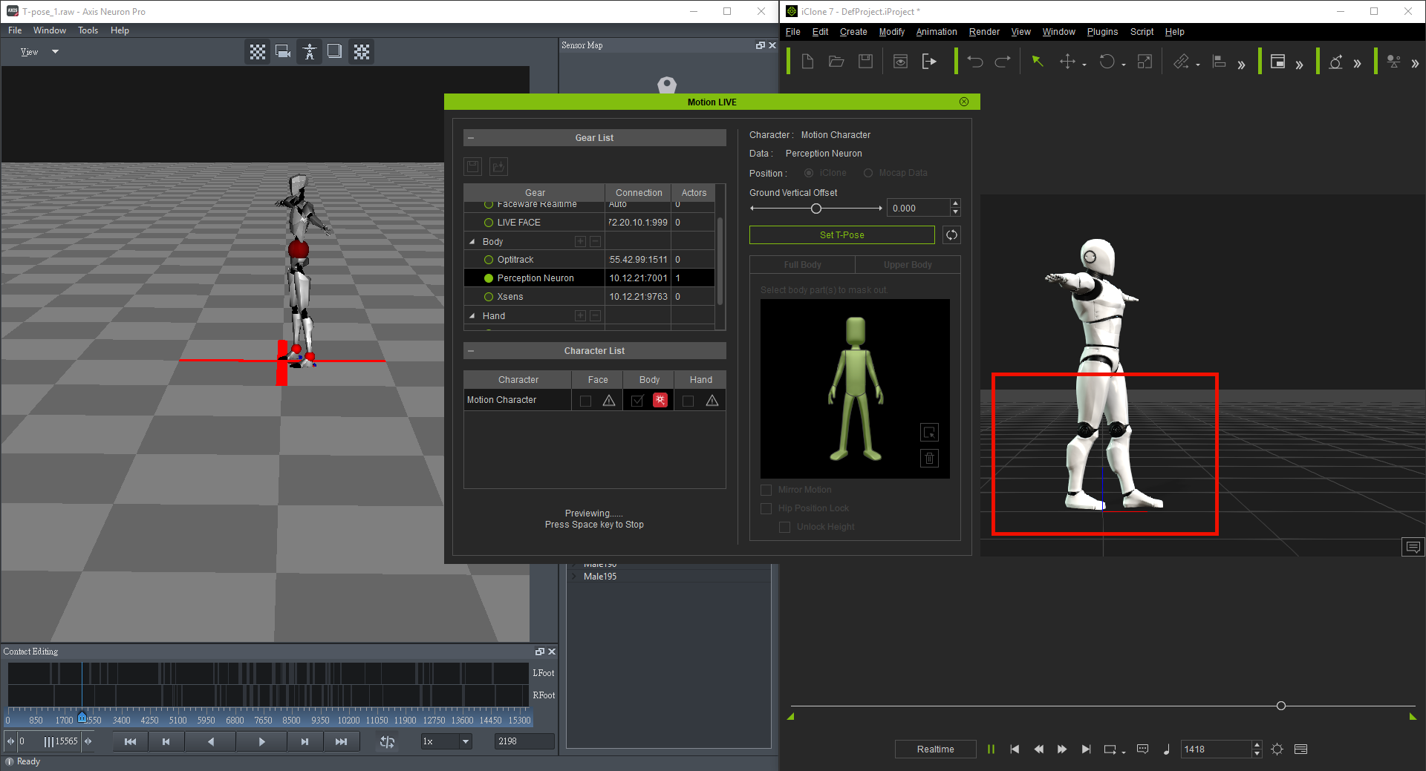This screenshot has height=771, width=1426.
Task: Click Play button in Axis Neuron
Action: 261,741
